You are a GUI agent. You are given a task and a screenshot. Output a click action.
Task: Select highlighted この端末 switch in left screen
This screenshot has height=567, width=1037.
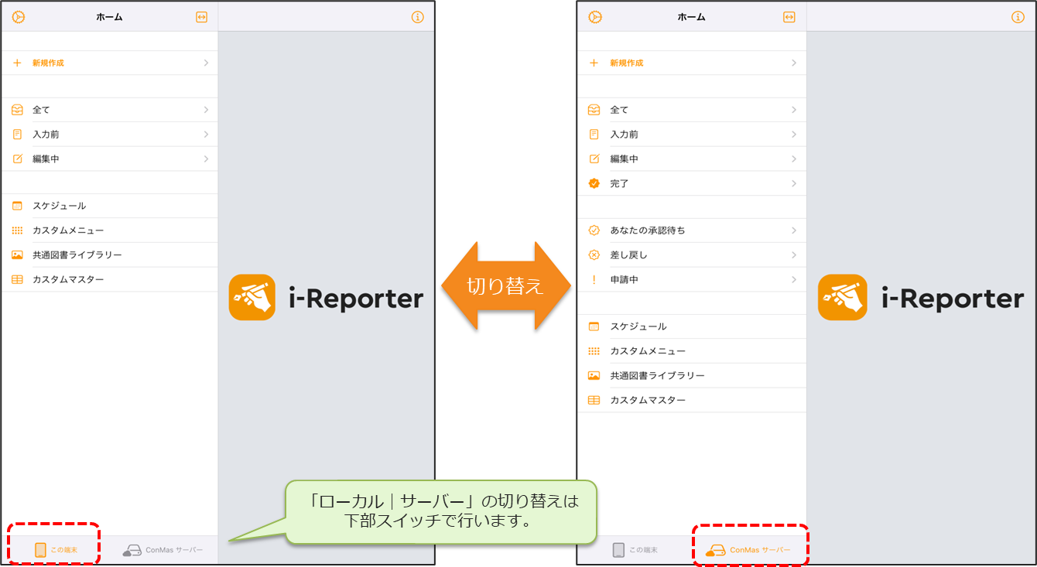[x=55, y=550]
